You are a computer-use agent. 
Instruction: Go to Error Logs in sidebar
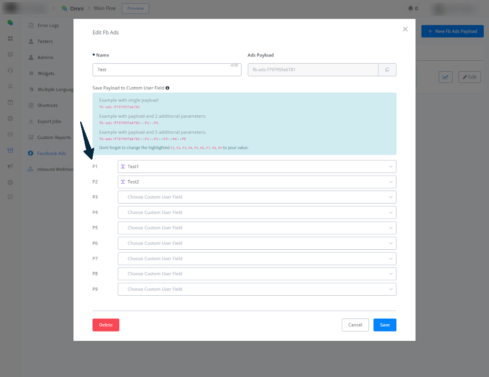(48, 26)
